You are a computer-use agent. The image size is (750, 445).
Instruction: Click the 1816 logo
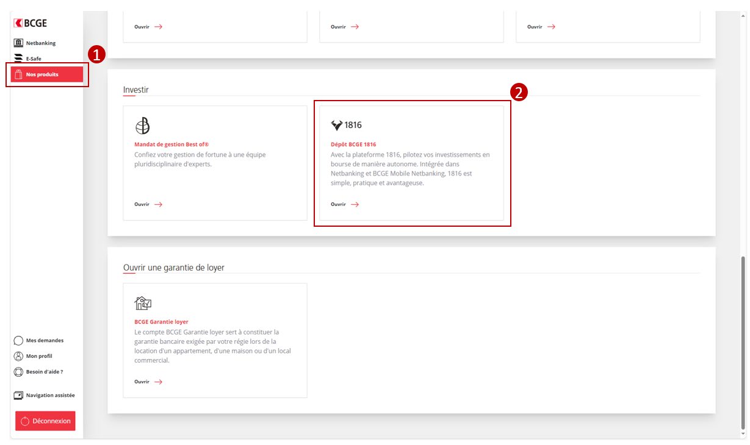coord(346,125)
